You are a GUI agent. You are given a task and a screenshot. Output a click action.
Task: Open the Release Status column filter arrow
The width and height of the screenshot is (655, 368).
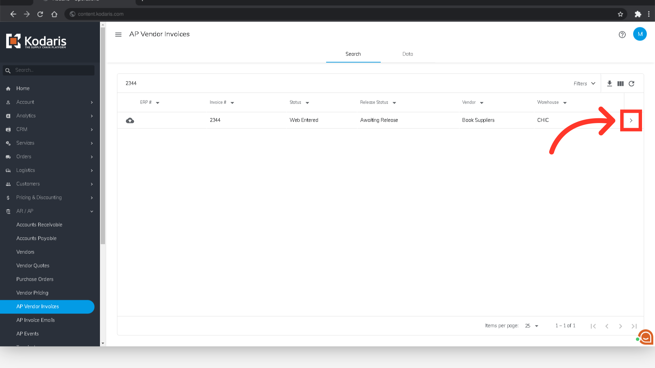pos(394,103)
